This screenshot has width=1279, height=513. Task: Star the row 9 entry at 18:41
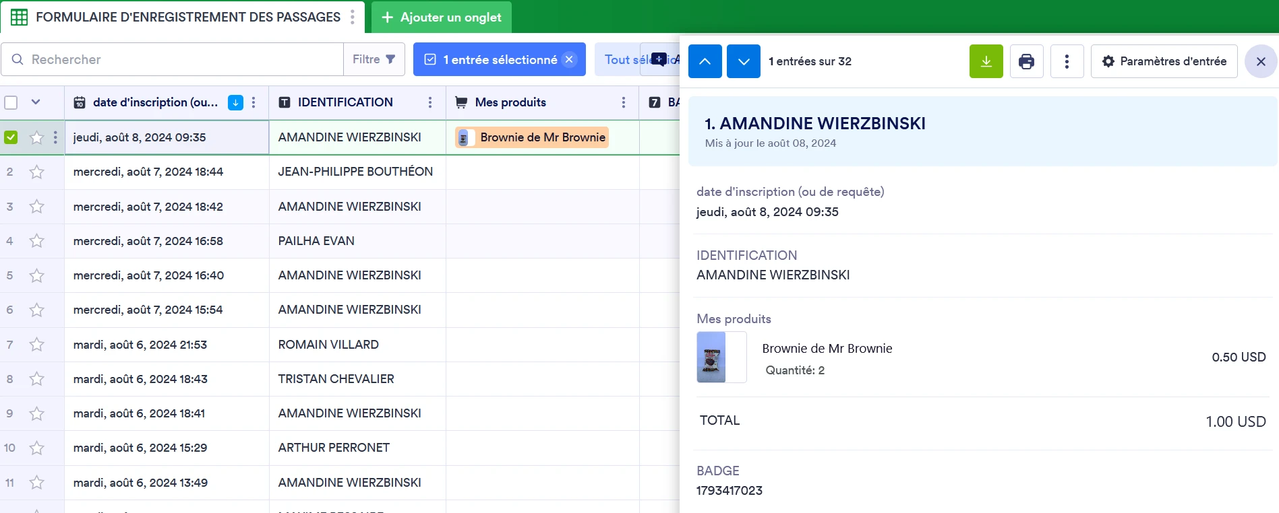[x=37, y=413]
